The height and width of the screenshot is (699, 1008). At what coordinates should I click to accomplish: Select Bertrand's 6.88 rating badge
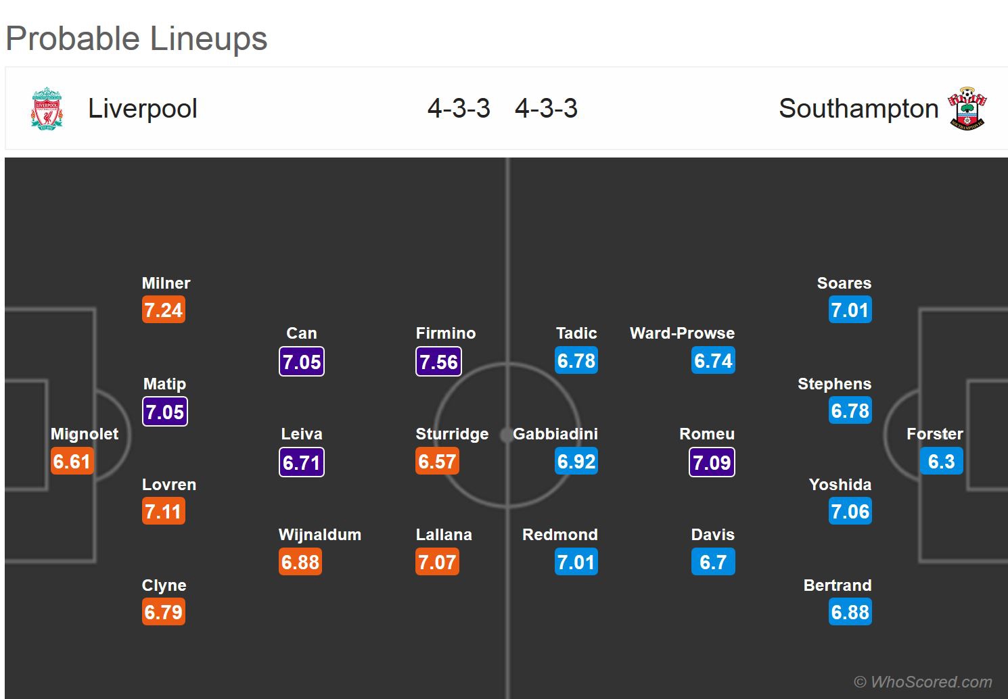pos(850,612)
